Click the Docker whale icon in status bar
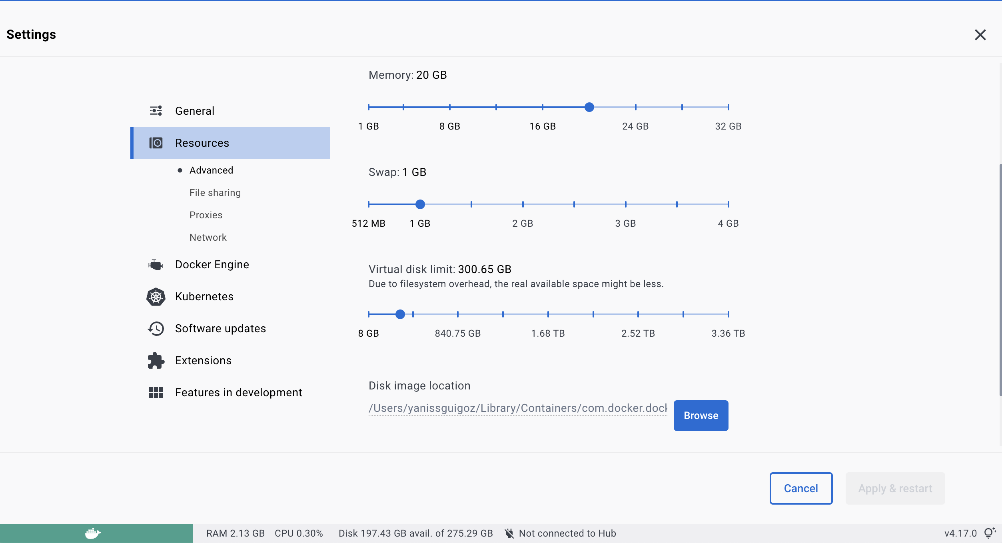Image resolution: width=1002 pixels, height=543 pixels. [x=92, y=533]
